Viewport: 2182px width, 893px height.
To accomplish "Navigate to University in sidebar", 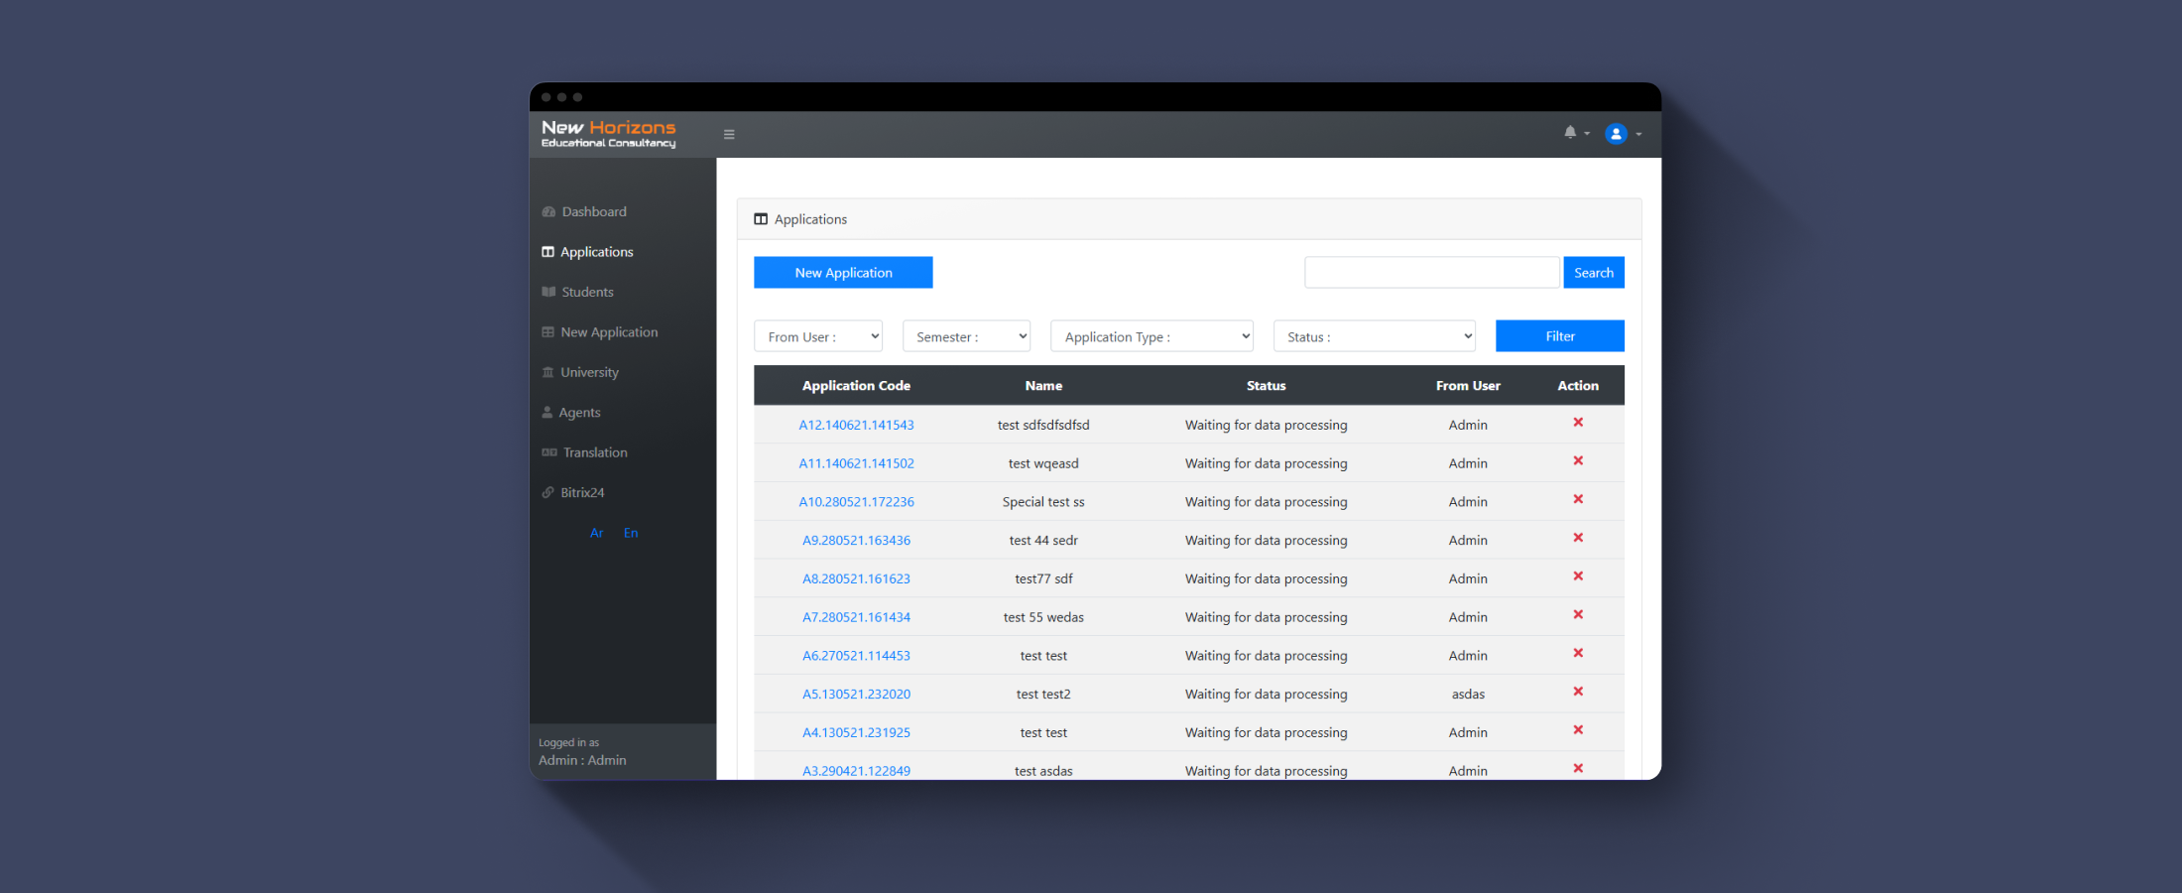I will (x=589, y=373).
